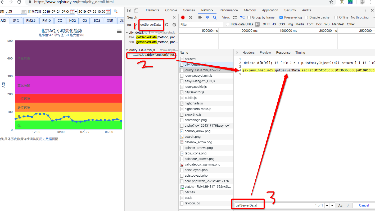Jump to next match in response find bar
375x211 pixels.
pos(332,205)
